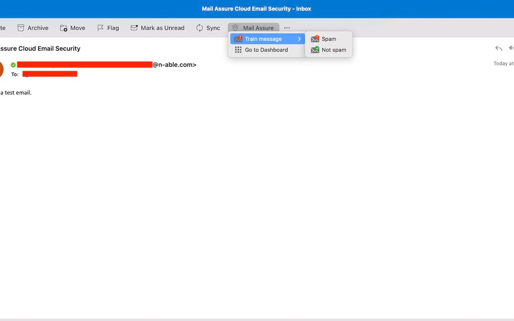Screen dimensions: 514x321
Task: Click the redacted To recipient address
Action: point(50,74)
